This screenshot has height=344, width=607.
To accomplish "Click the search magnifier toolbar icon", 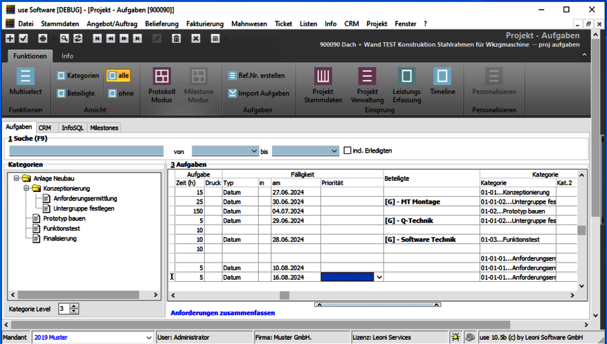I will pos(64,39).
